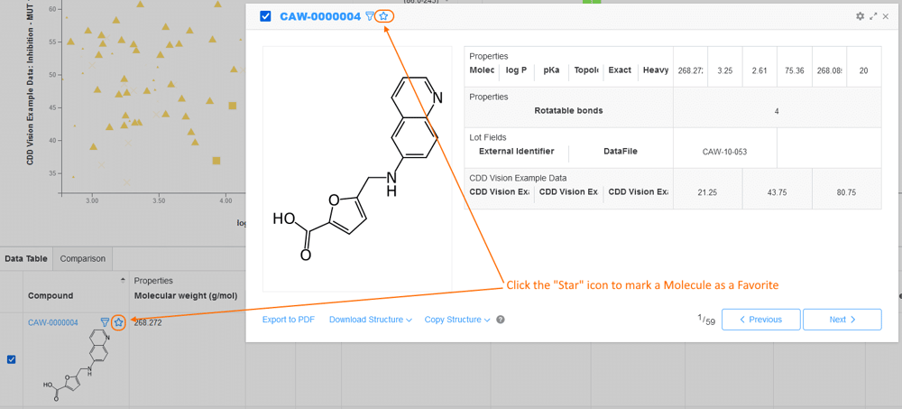Expand the popup to full screen
The height and width of the screenshot is (409, 902).
tap(873, 17)
